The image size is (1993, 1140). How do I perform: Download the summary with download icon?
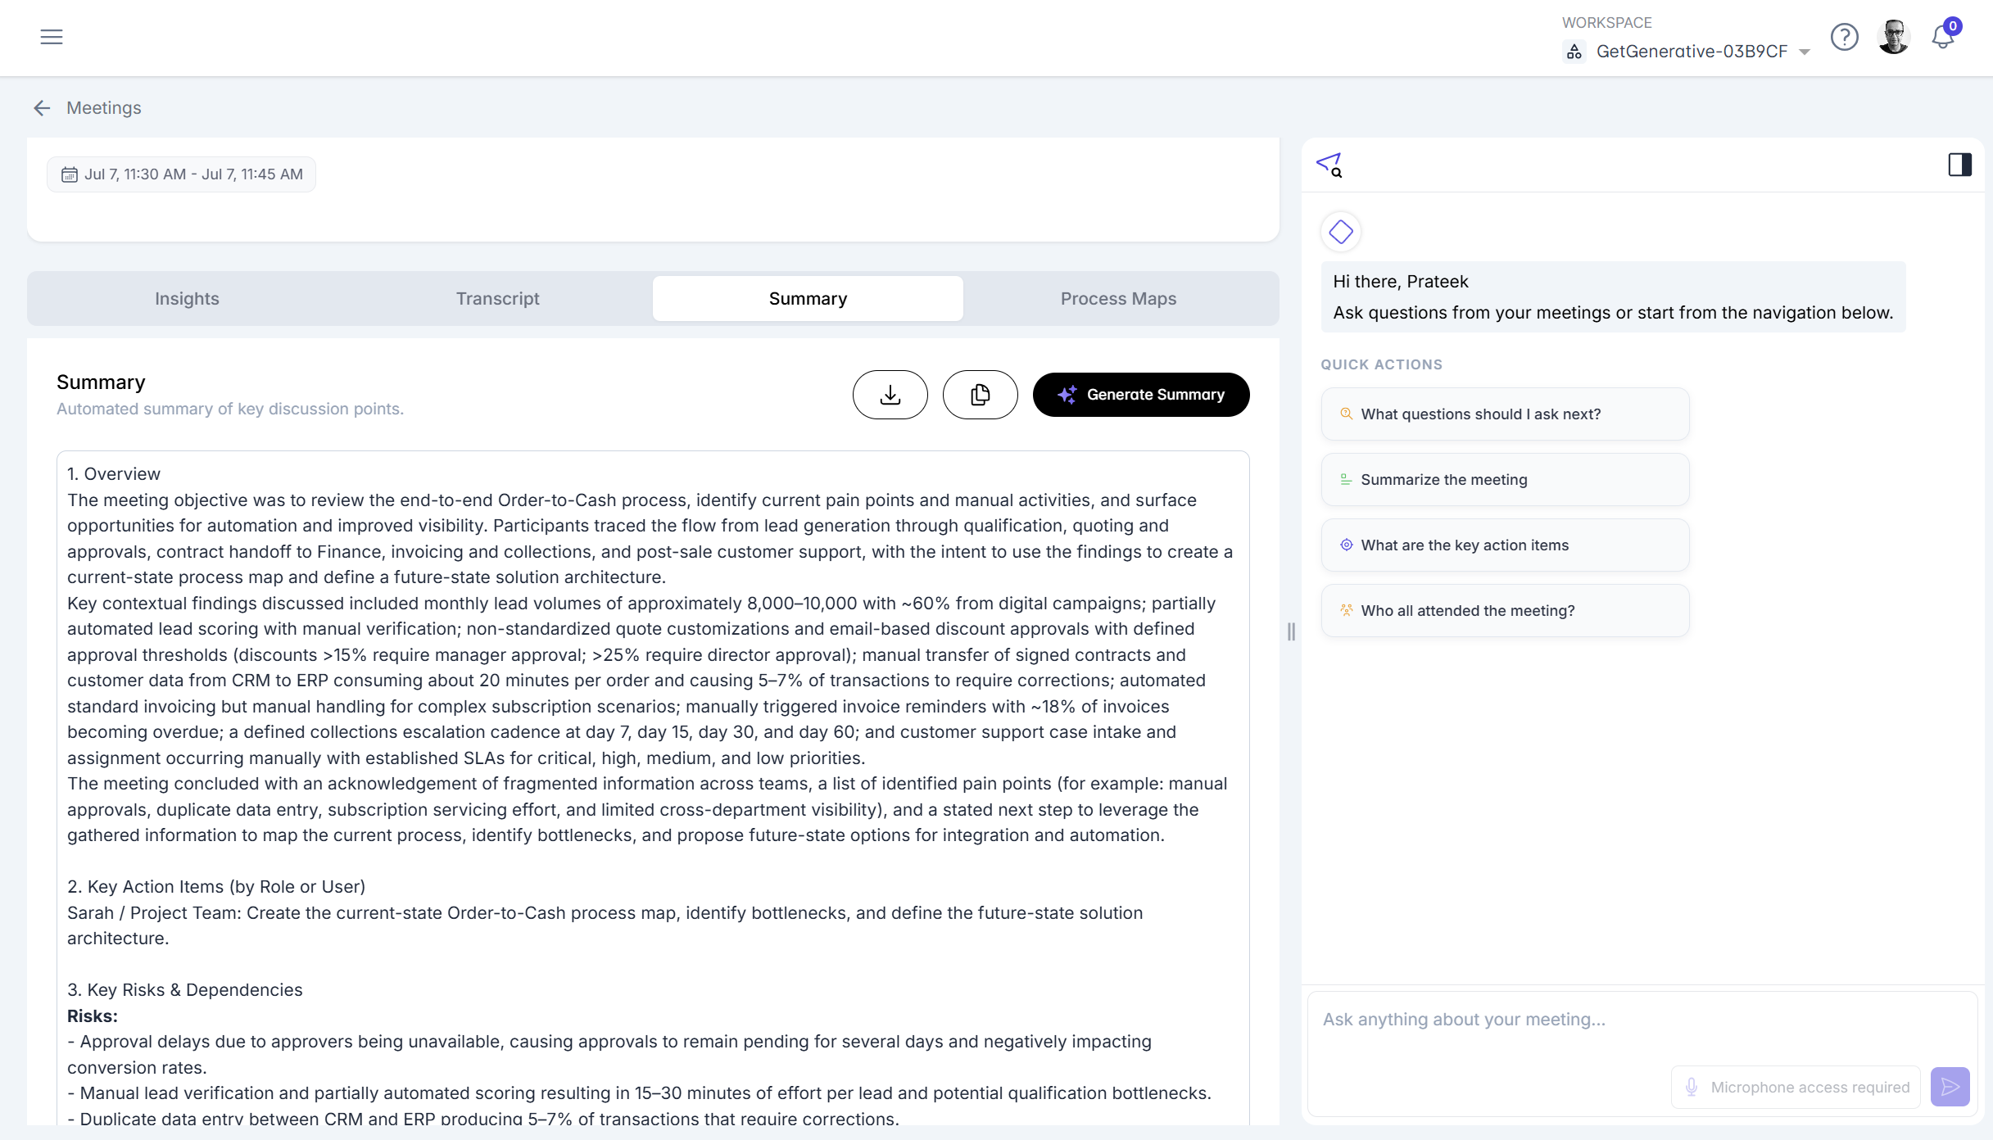(x=890, y=395)
